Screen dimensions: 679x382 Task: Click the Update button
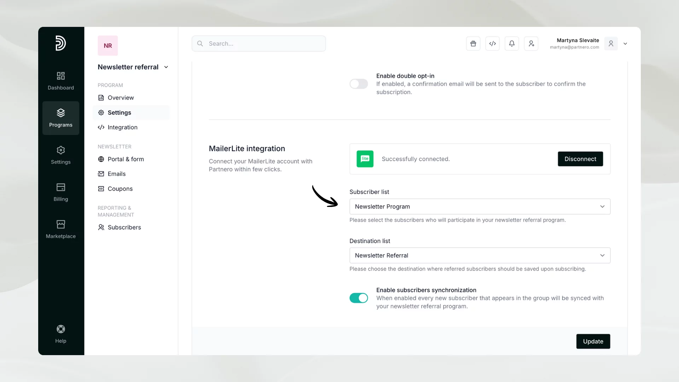point(593,341)
